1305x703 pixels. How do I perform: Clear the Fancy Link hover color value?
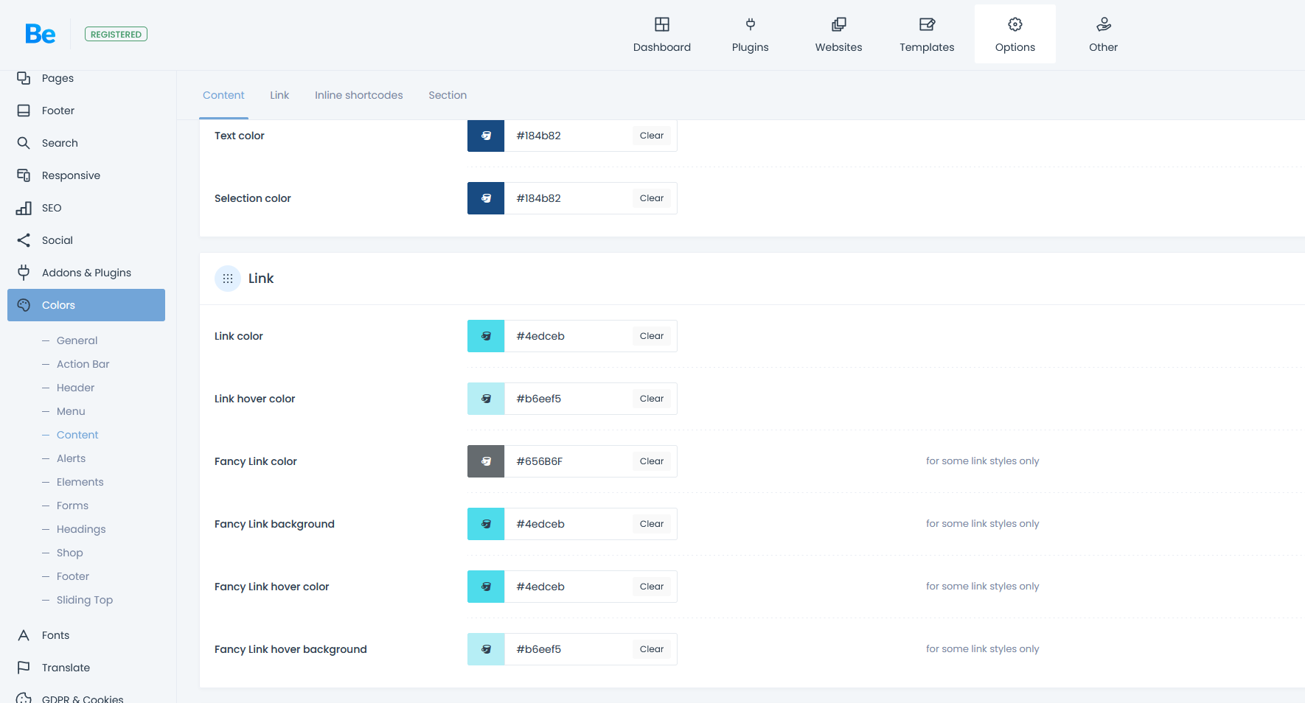click(652, 587)
